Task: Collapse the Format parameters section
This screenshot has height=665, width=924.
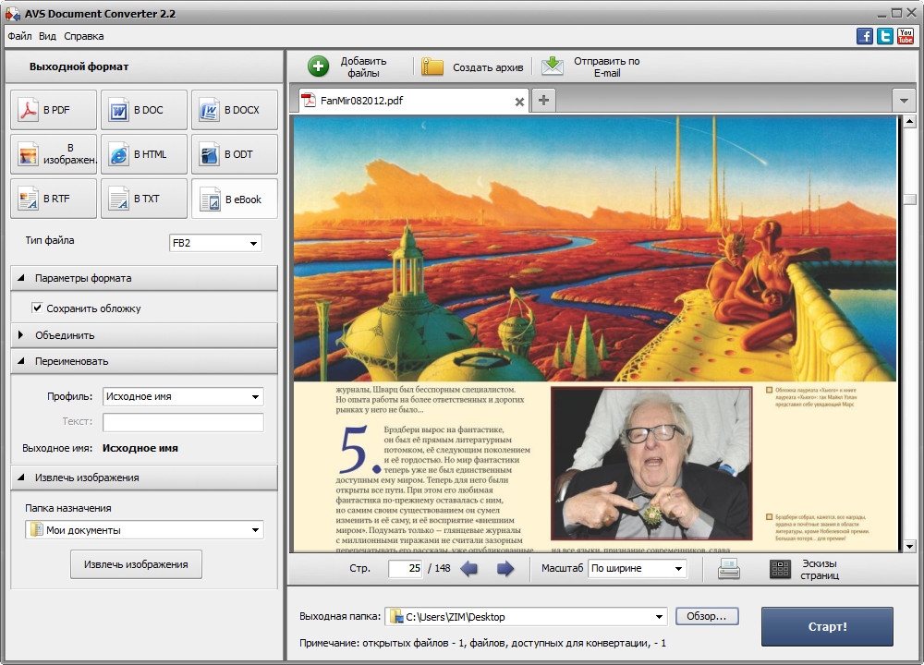Action: (x=144, y=278)
